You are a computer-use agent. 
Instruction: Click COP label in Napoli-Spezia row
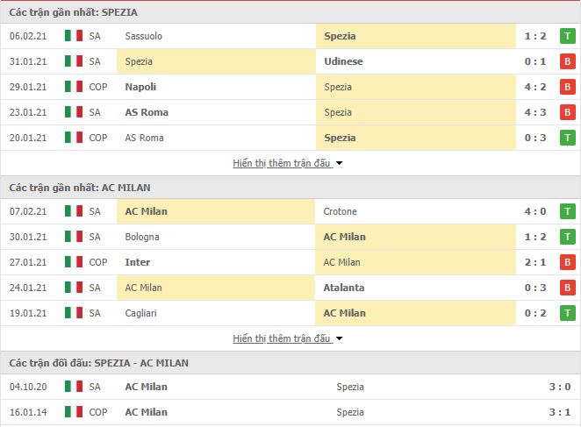point(97,87)
